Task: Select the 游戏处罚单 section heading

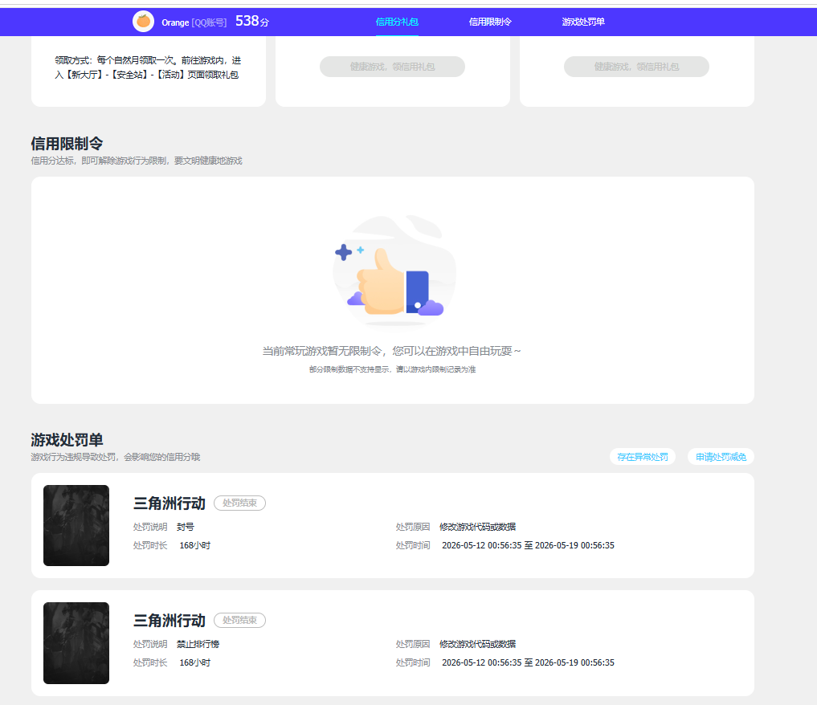Action: 67,440
